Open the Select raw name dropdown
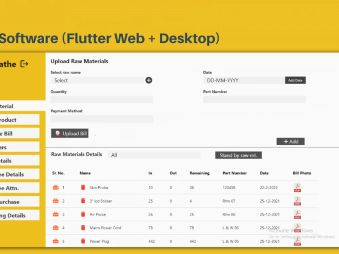The width and height of the screenshot is (339, 254). (x=97, y=80)
